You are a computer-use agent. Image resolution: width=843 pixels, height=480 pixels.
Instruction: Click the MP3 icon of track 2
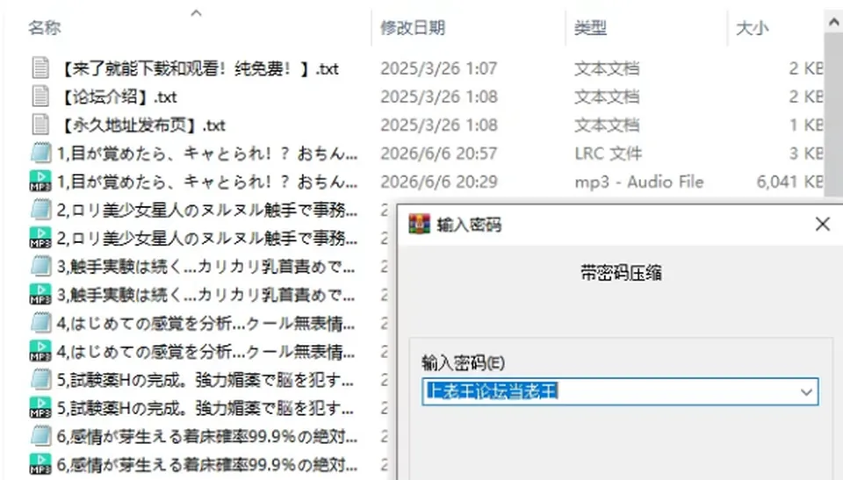pos(40,238)
